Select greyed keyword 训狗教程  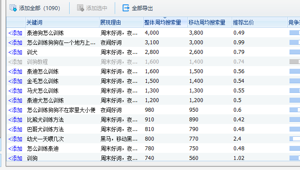click(x=37, y=62)
